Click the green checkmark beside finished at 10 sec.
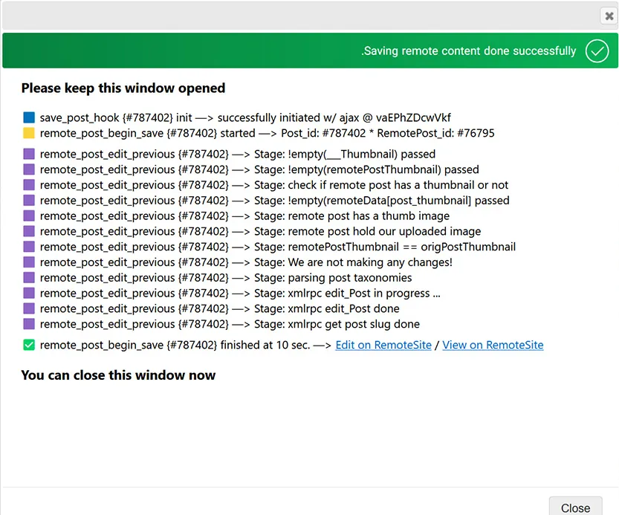The height and width of the screenshot is (515, 619). click(x=29, y=345)
